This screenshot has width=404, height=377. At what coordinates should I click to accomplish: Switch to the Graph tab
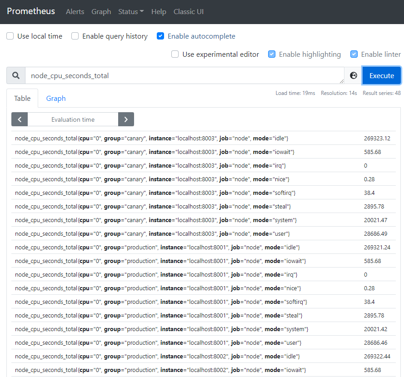tap(56, 99)
